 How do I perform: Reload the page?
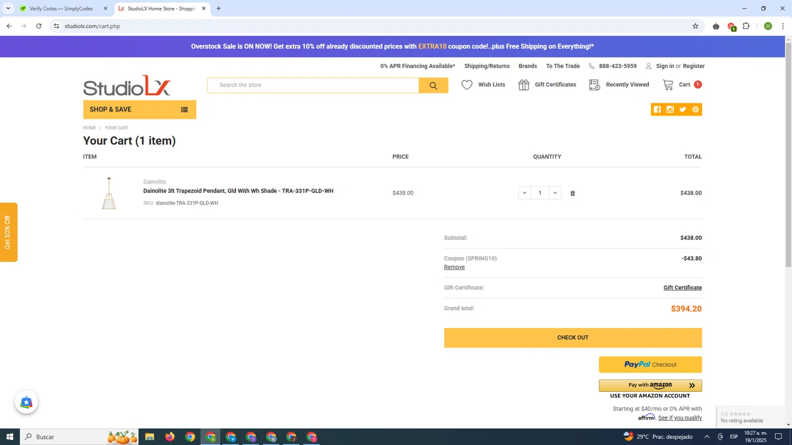pyautogui.click(x=39, y=26)
